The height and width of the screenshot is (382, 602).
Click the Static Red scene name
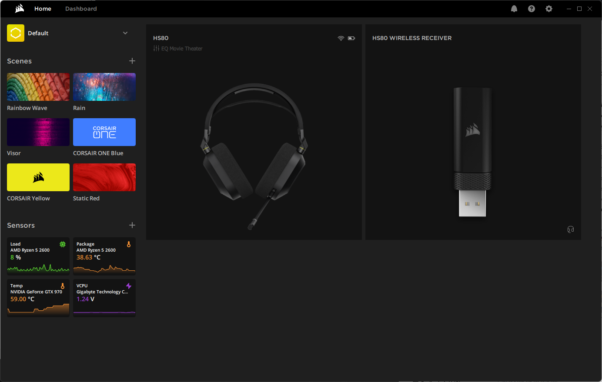pyautogui.click(x=86, y=198)
